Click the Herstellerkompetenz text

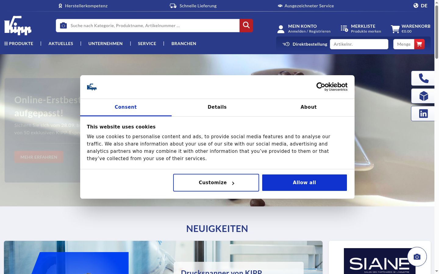tap(86, 6)
